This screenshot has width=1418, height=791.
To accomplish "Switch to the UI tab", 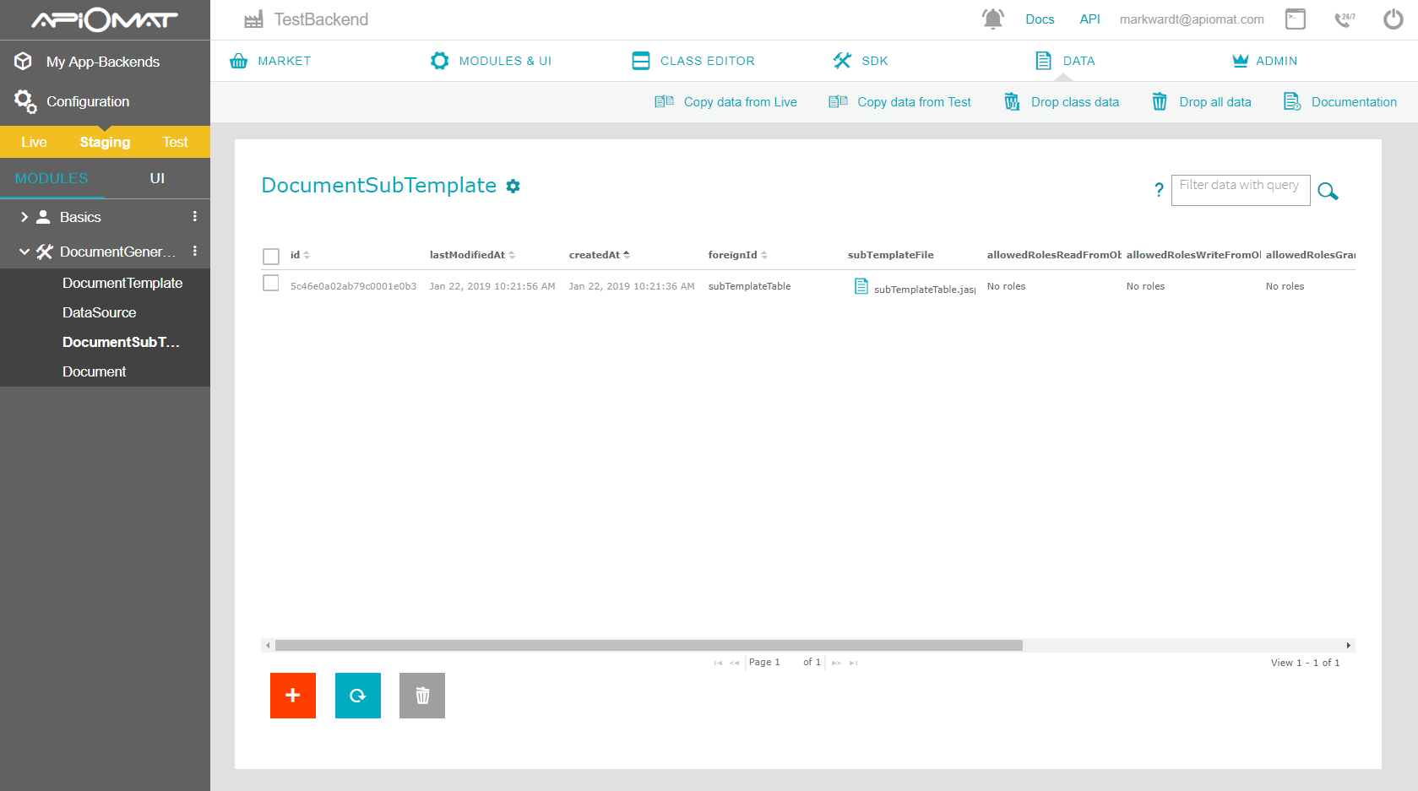I will [x=157, y=178].
